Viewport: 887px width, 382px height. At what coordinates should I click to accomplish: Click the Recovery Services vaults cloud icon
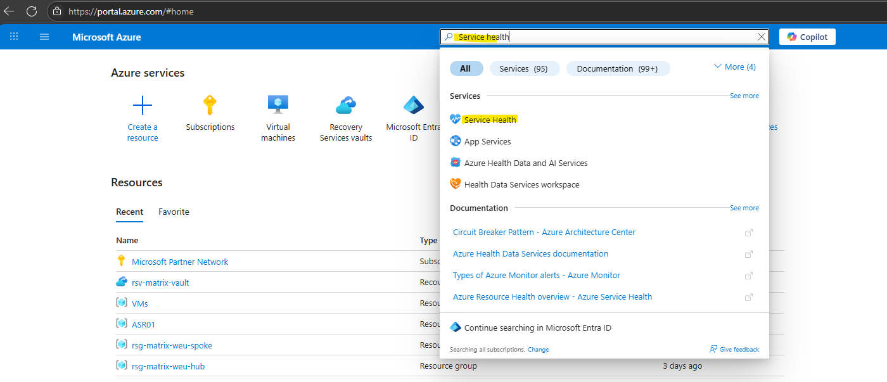346,105
